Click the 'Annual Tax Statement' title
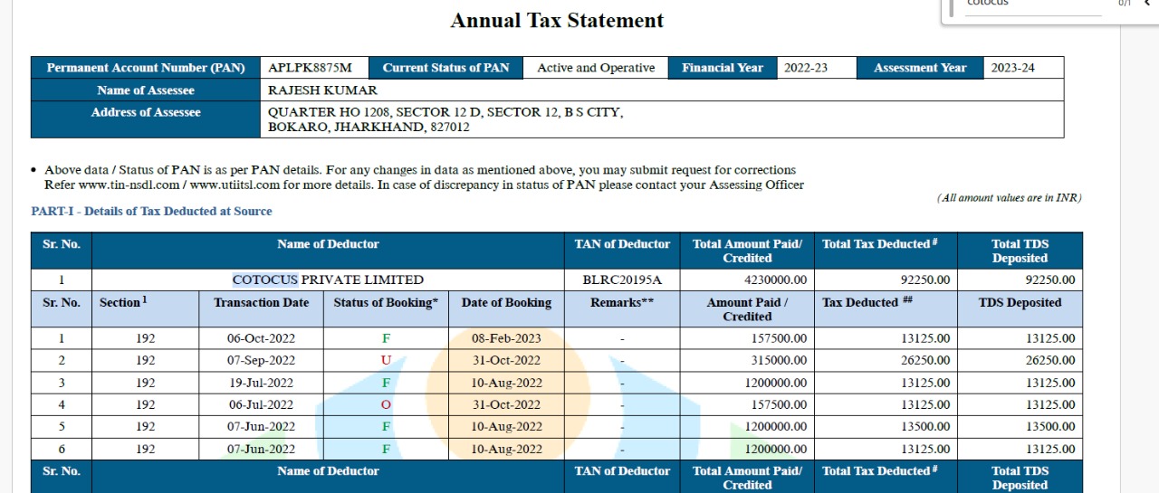The image size is (1159, 493). pyautogui.click(x=557, y=21)
